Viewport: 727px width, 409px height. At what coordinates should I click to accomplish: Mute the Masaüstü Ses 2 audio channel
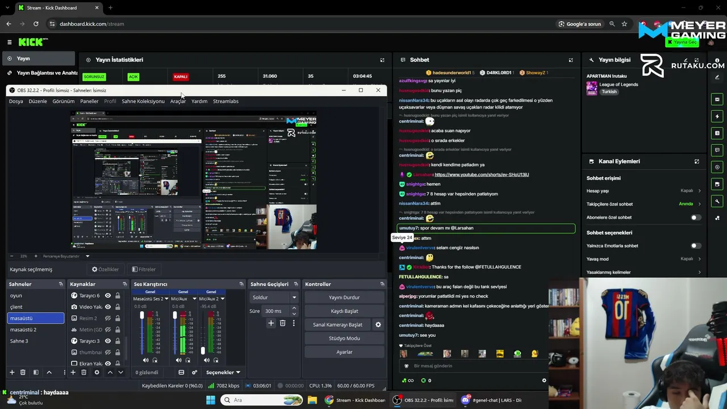pyautogui.click(x=145, y=360)
